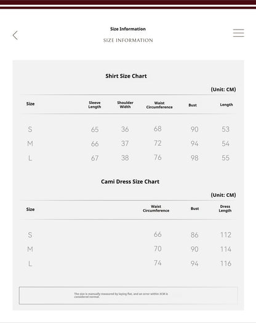Click sleeve length value 65
Image resolution: width=256 pixels, height=323 pixels.
click(x=95, y=130)
